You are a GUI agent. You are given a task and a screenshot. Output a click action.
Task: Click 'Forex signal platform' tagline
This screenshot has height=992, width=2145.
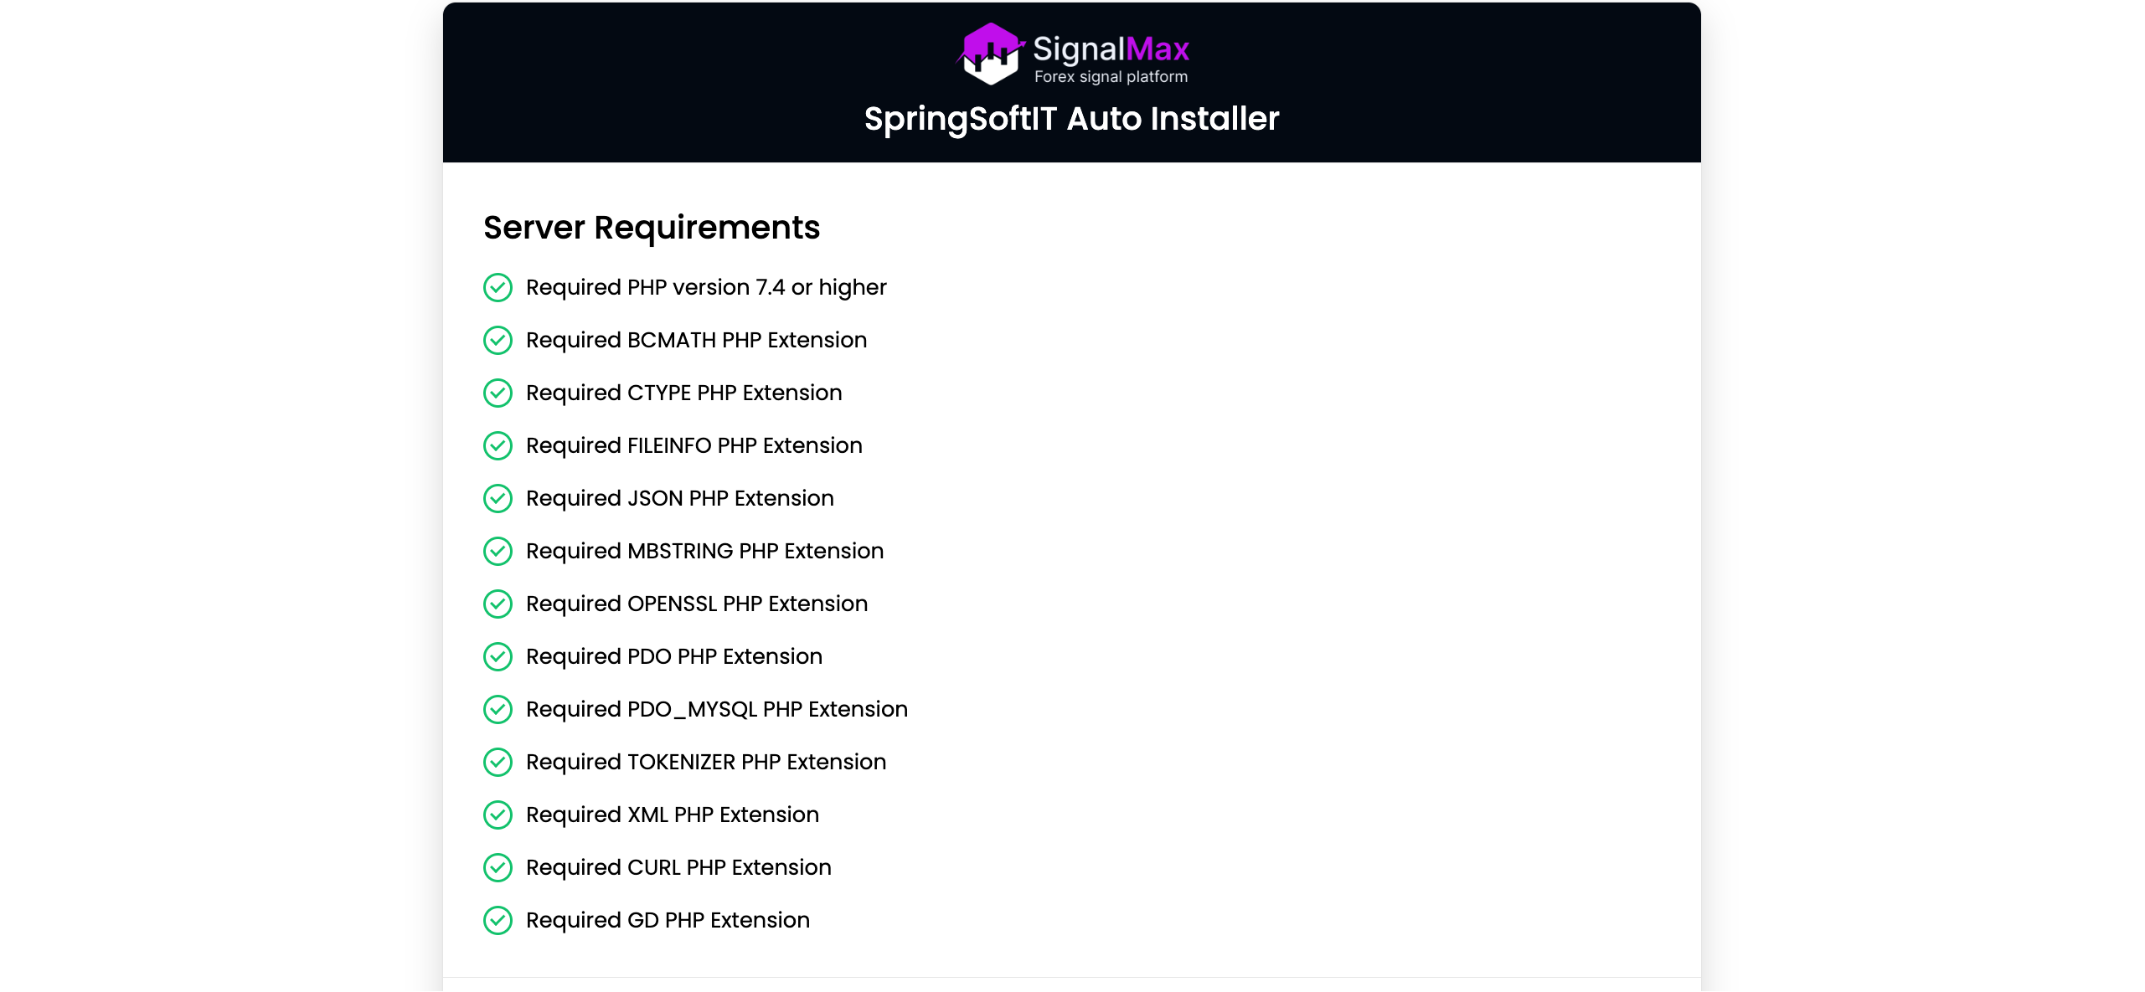click(x=1111, y=77)
